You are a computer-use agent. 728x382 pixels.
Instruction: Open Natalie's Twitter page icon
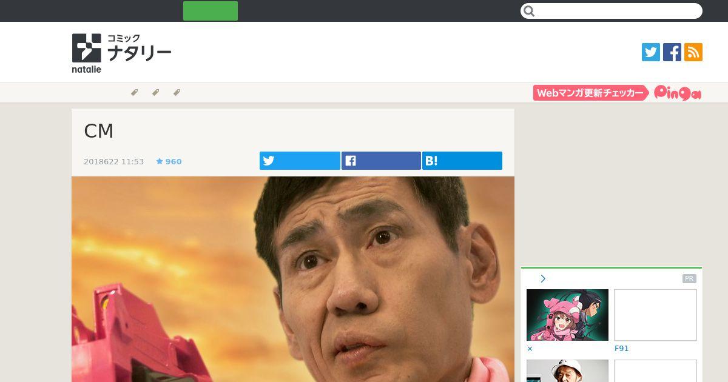[651, 52]
